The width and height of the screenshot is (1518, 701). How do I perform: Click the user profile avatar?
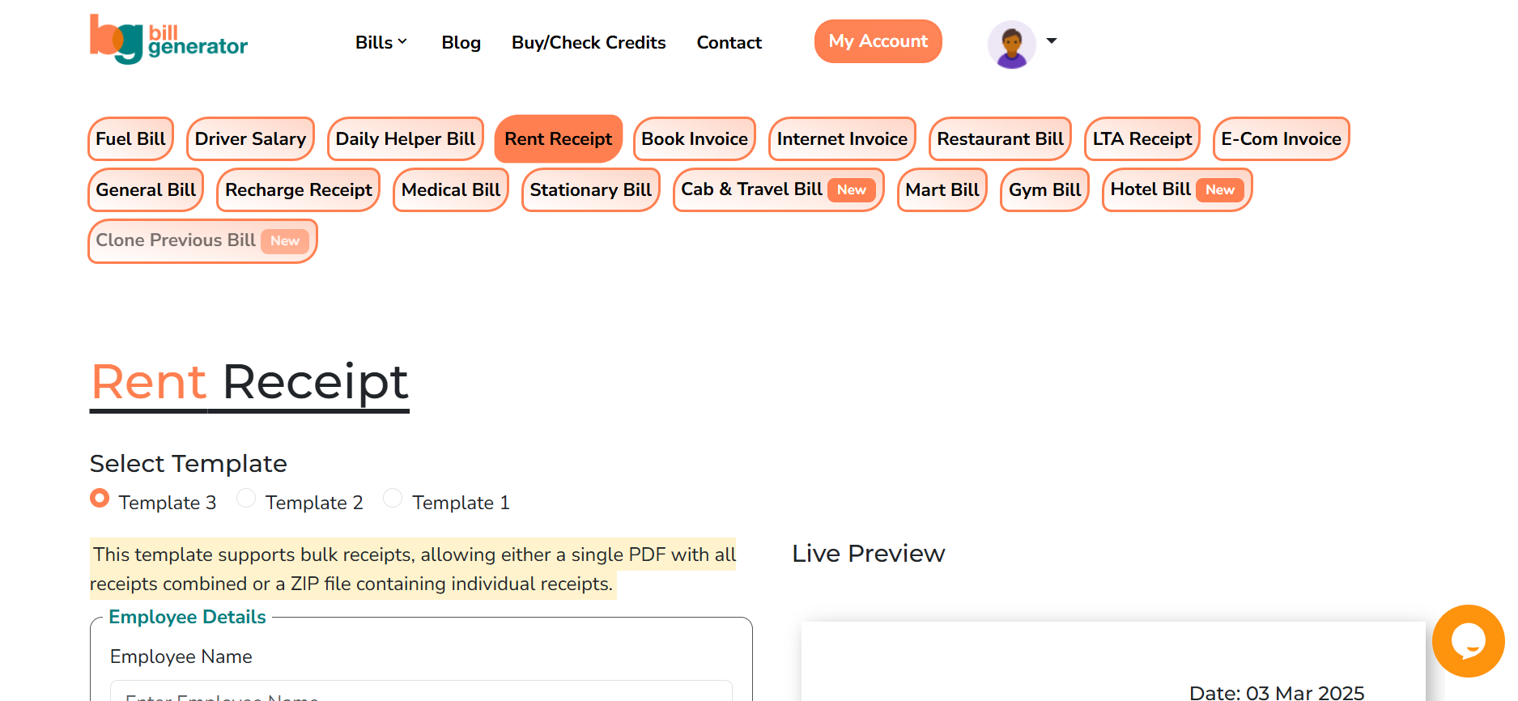pyautogui.click(x=1011, y=44)
